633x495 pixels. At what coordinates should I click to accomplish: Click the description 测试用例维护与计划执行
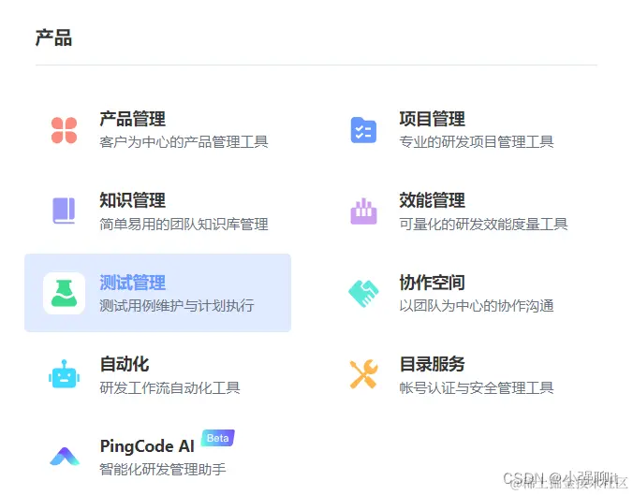tap(177, 305)
